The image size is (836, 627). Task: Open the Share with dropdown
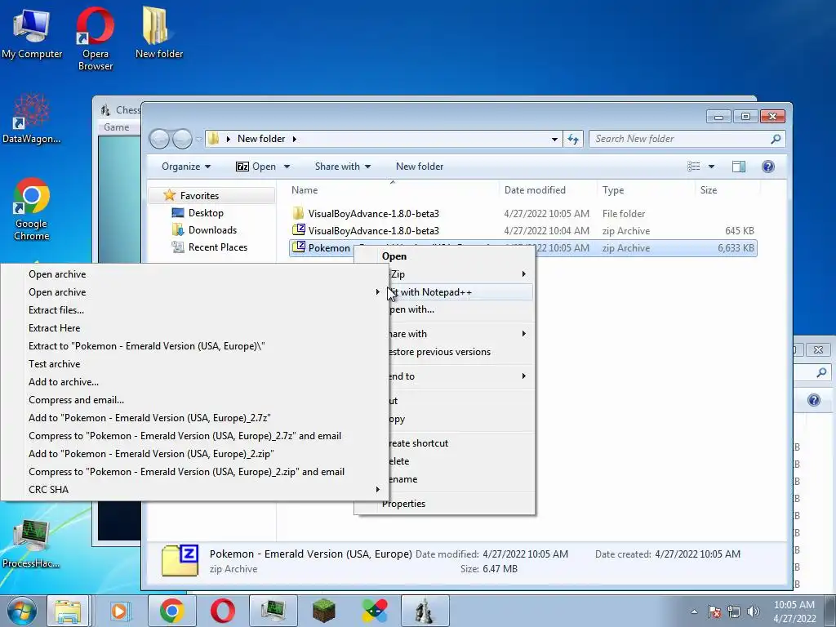tap(343, 167)
